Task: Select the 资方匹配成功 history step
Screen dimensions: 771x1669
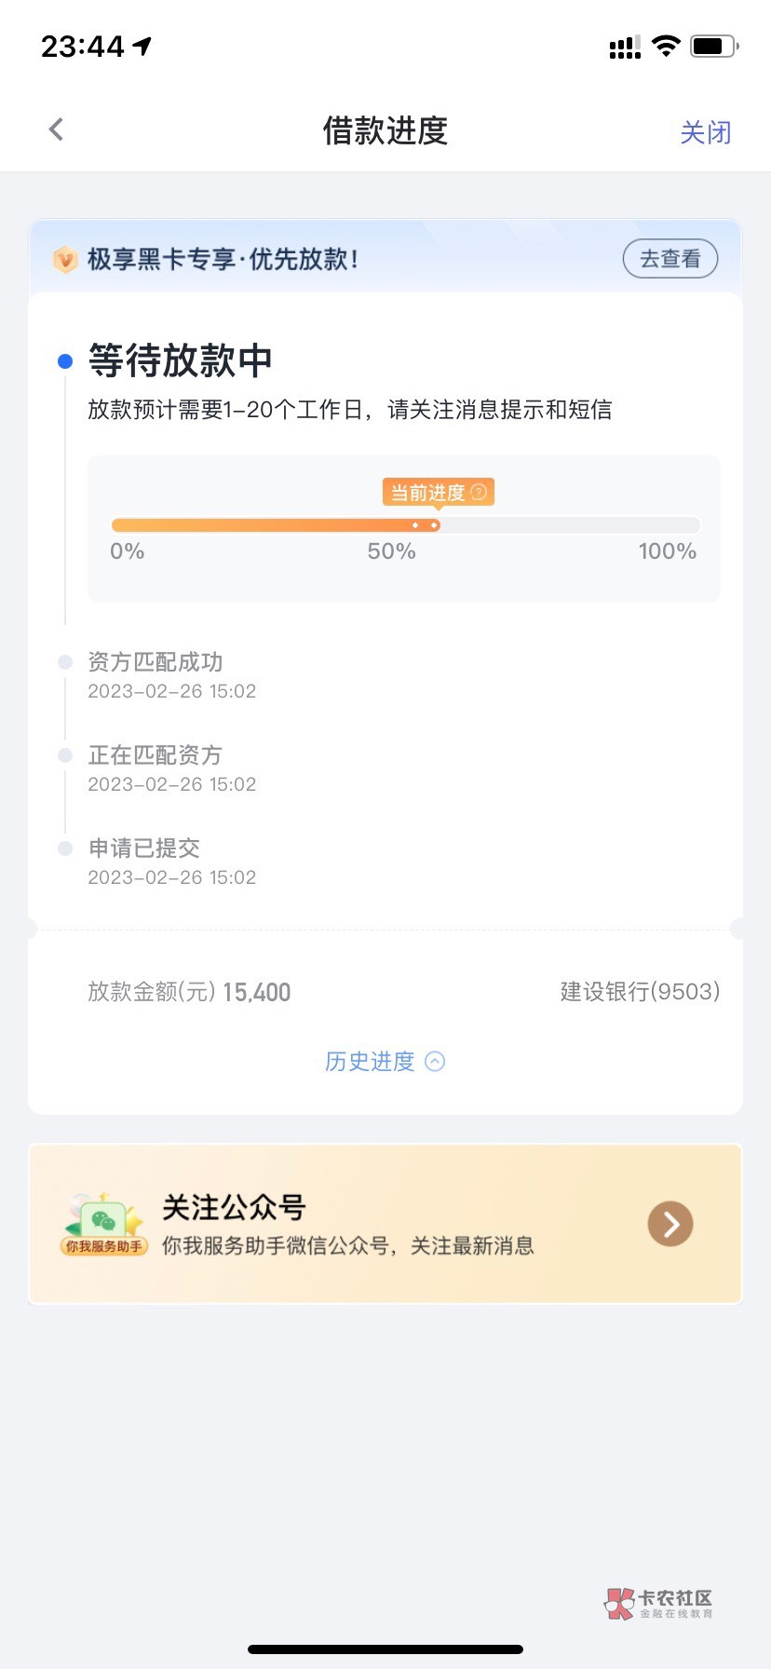Action: click(x=156, y=662)
